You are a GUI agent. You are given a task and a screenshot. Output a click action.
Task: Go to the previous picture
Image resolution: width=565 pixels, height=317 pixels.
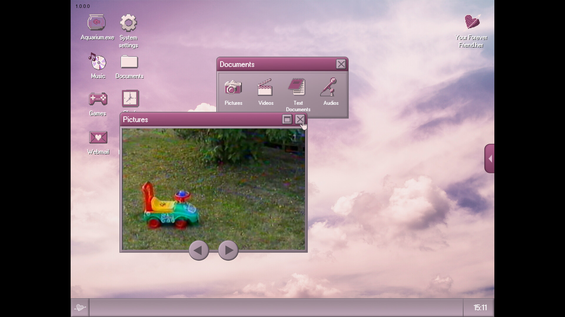(x=199, y=250)
